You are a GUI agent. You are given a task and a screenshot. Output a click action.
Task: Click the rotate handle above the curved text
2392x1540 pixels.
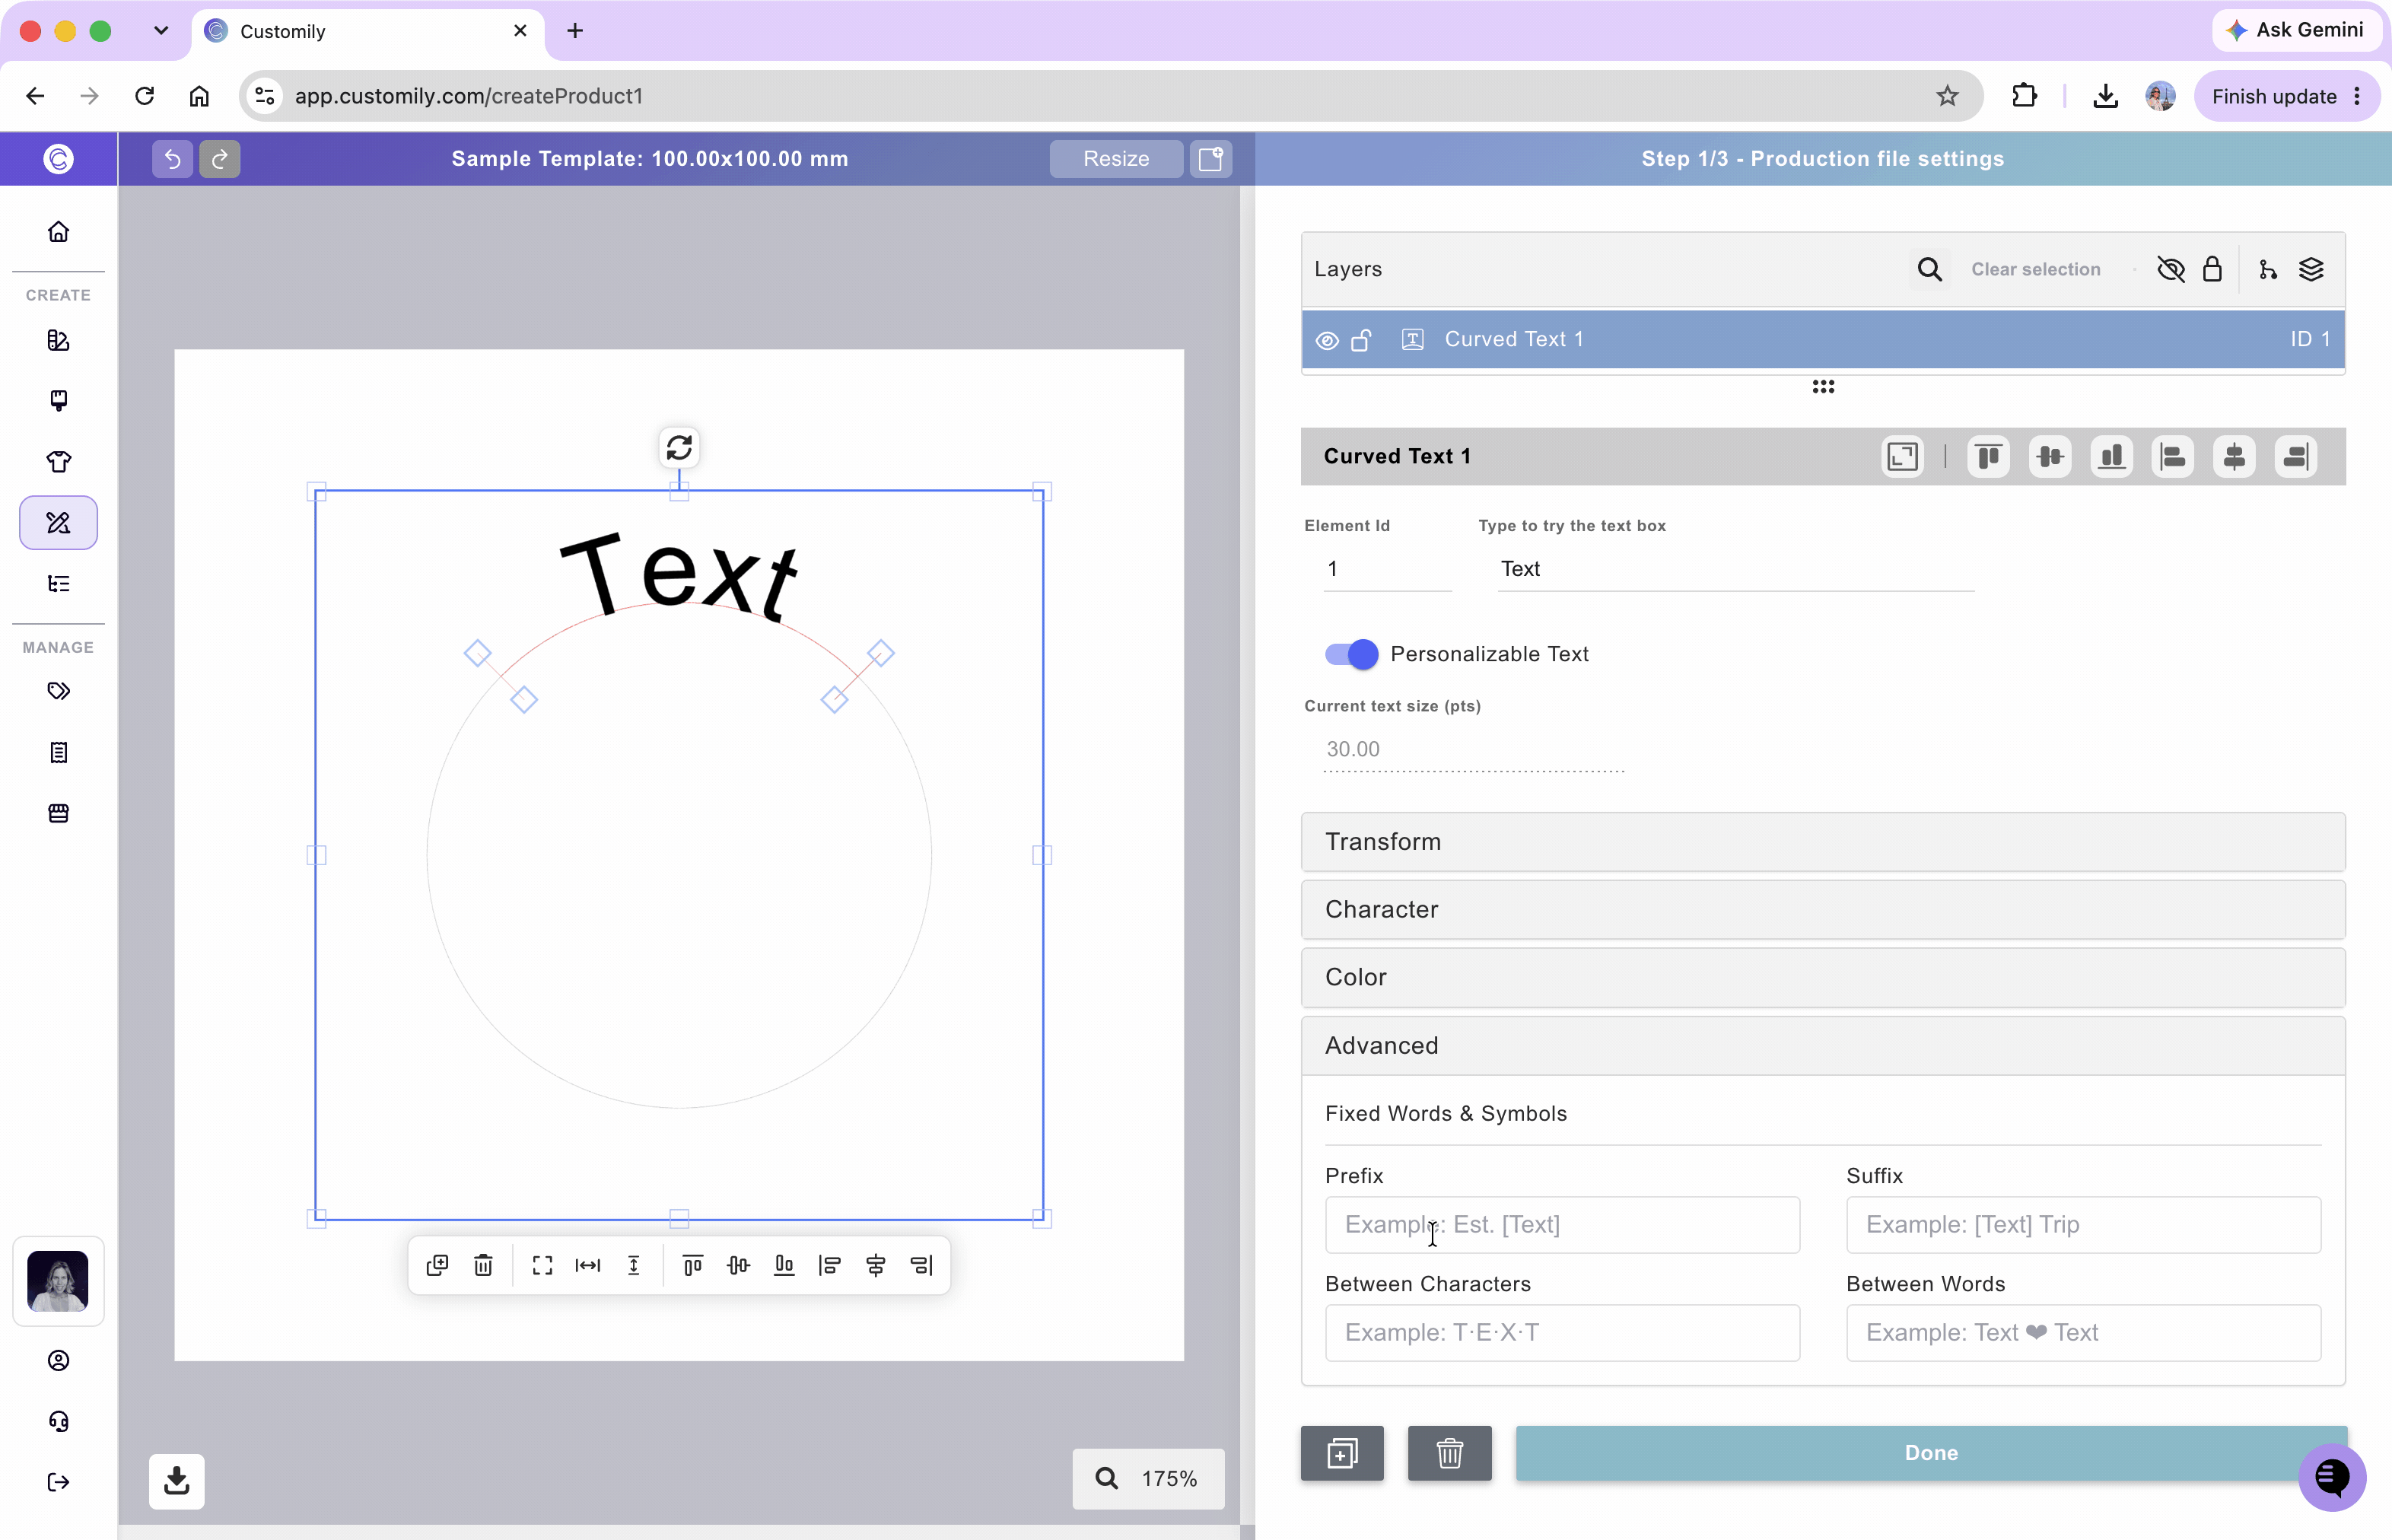pyautogui.click(x=679, y=447)
